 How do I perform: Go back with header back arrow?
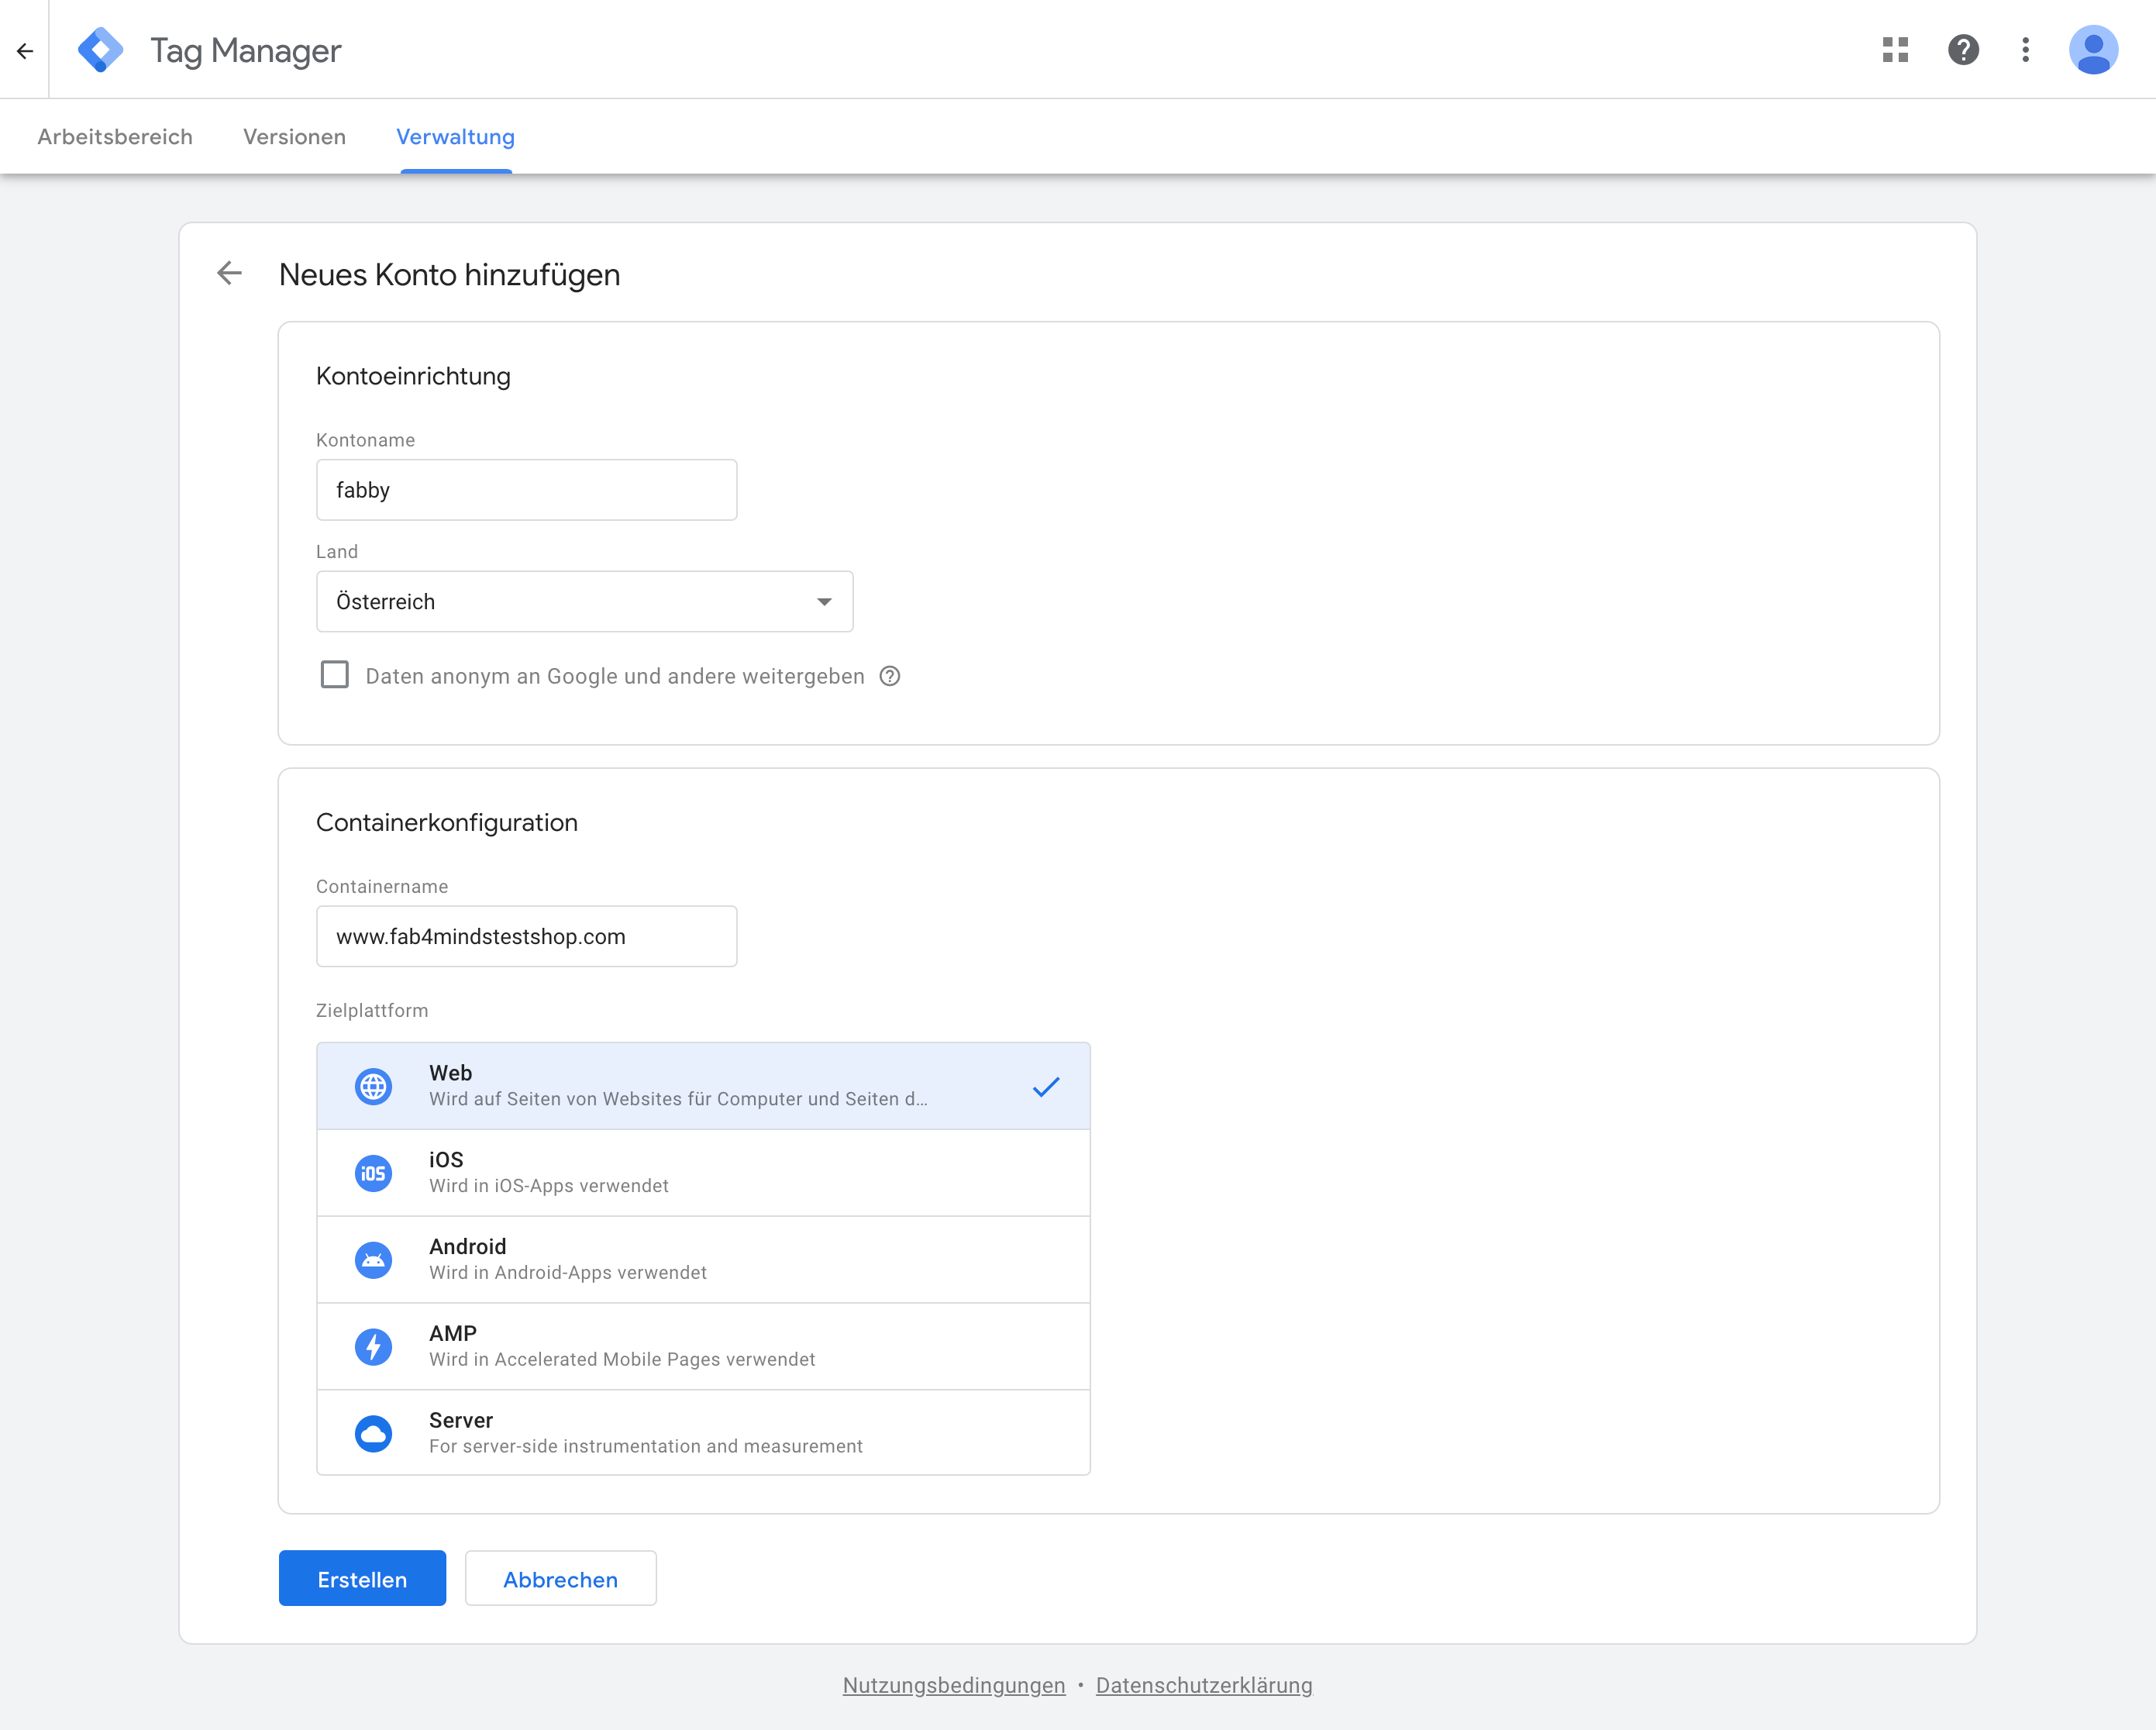pyautogui.click(x=25, y=50)
